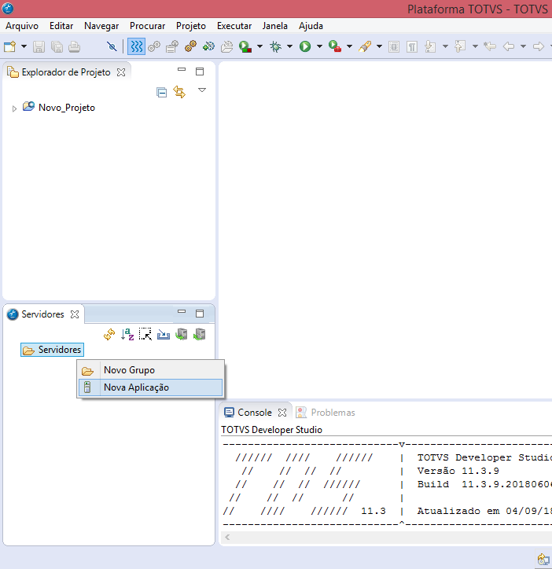Click the Next Annotation down-arrow icon

click(x=430, y=46)
